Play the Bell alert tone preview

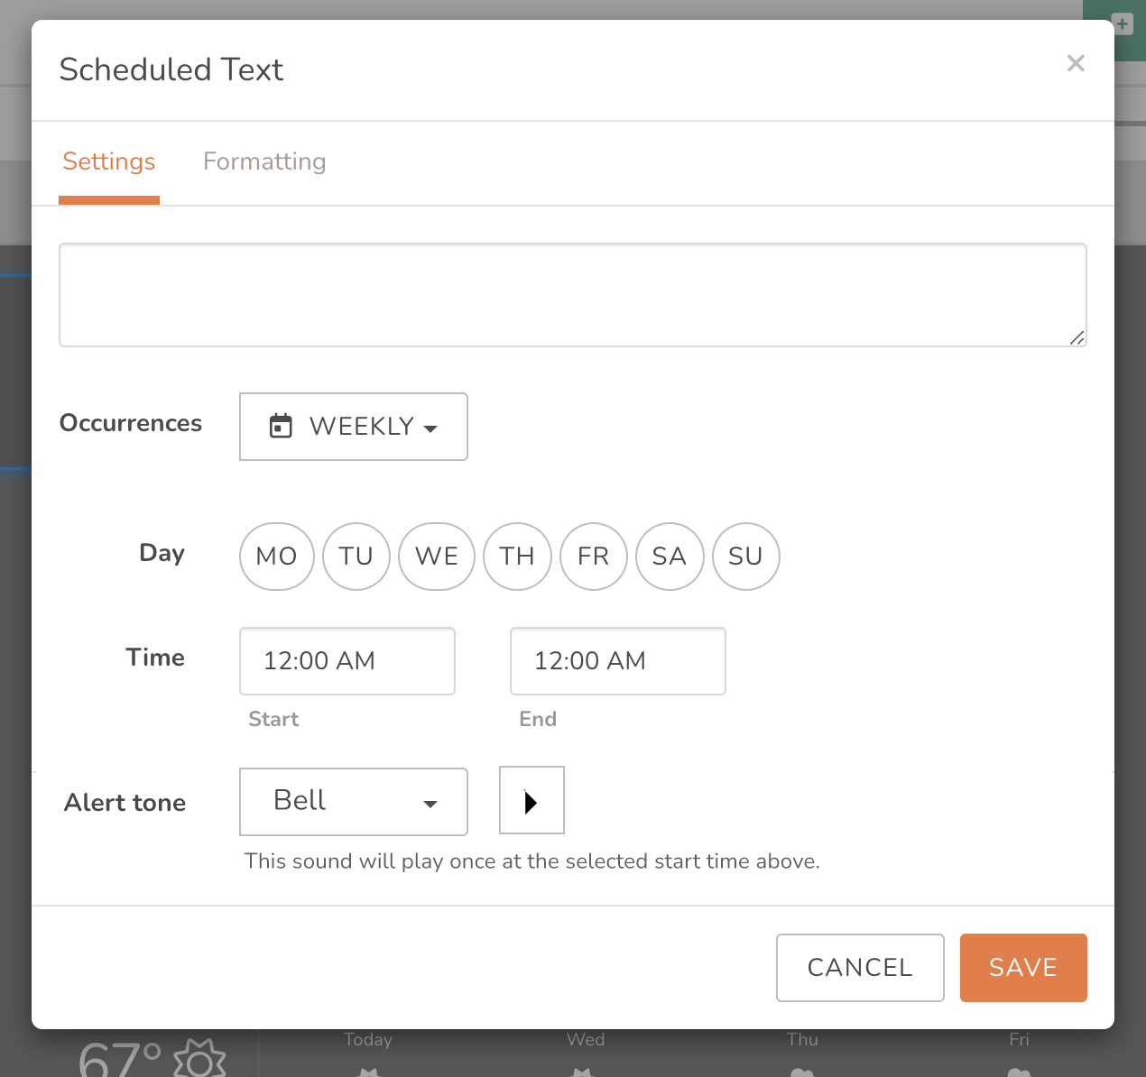(x=531, y=801)
